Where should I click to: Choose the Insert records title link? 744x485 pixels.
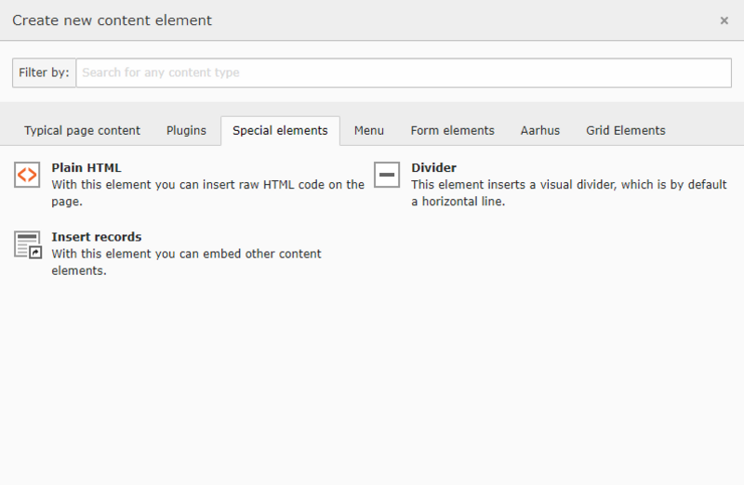coord(97,237)
